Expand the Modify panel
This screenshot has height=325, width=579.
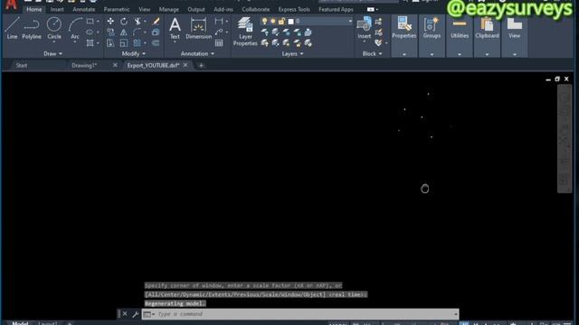tap(133, 54)
